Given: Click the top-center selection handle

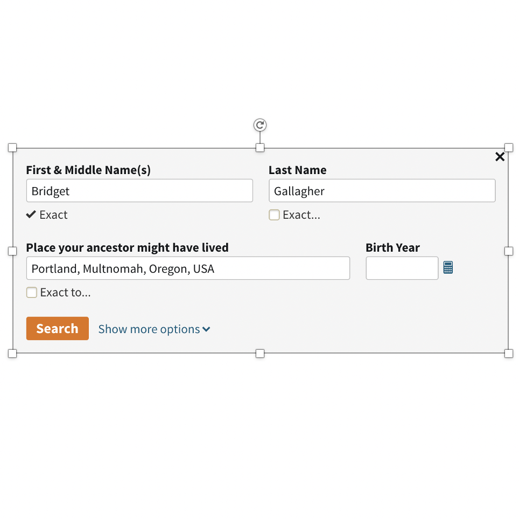Looking at the screenshot, I should tap(260, 148).
